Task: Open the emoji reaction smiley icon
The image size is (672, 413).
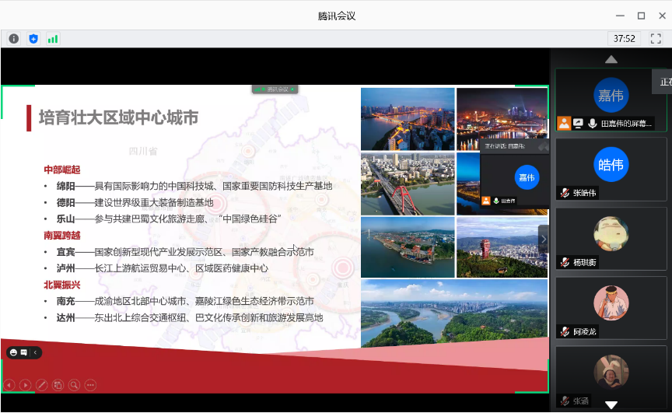Action: [x=13, y=352]
